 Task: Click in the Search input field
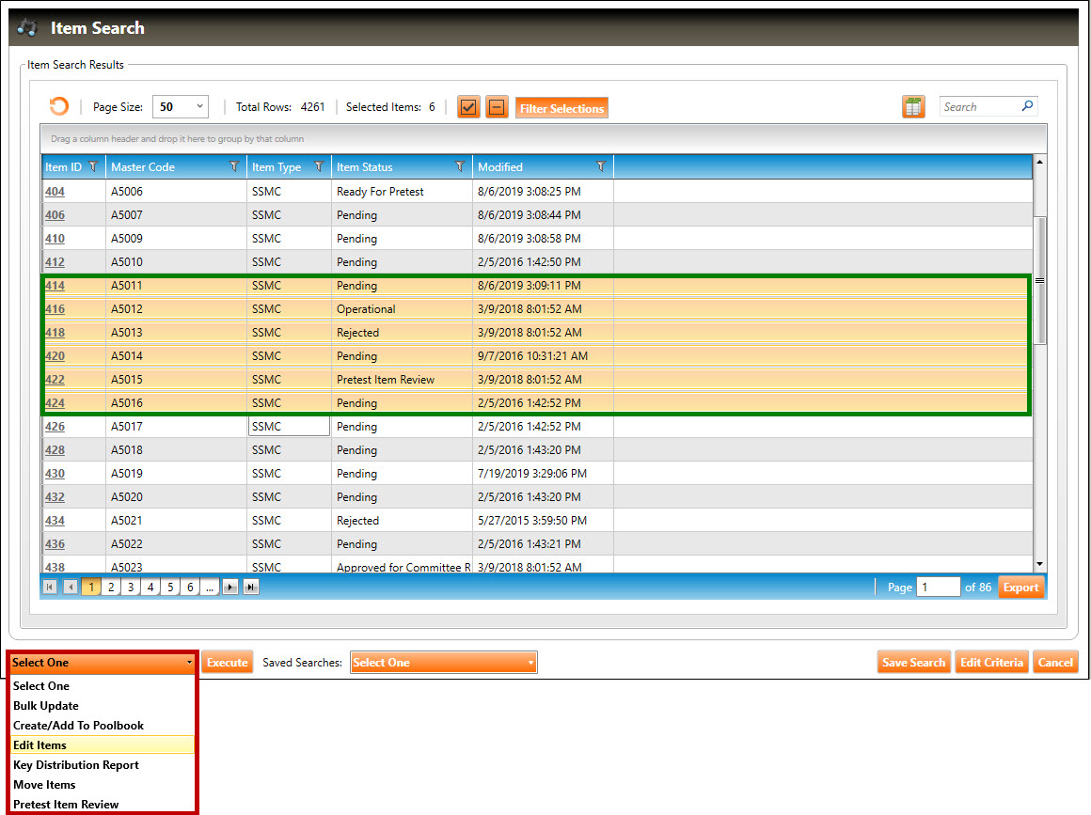coord(979,107)
